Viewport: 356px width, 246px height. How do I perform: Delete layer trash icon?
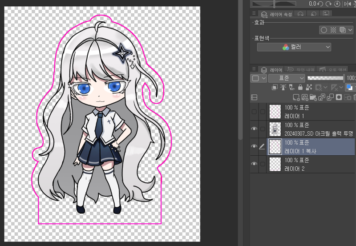(x=355, y=97)
